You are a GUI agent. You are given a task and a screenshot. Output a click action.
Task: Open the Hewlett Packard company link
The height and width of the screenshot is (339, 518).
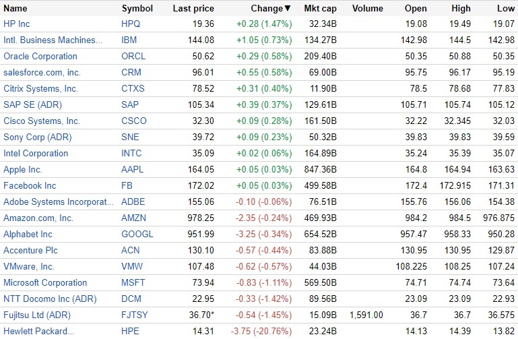pyautogui.click(x=38, y=331)
